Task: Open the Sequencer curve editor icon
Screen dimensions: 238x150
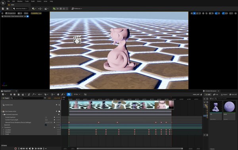Action: pos(85,94)
